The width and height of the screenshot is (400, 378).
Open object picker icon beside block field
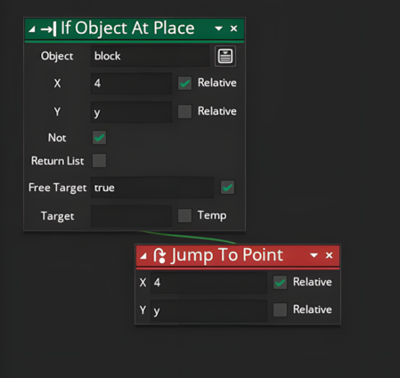point(225,56)
